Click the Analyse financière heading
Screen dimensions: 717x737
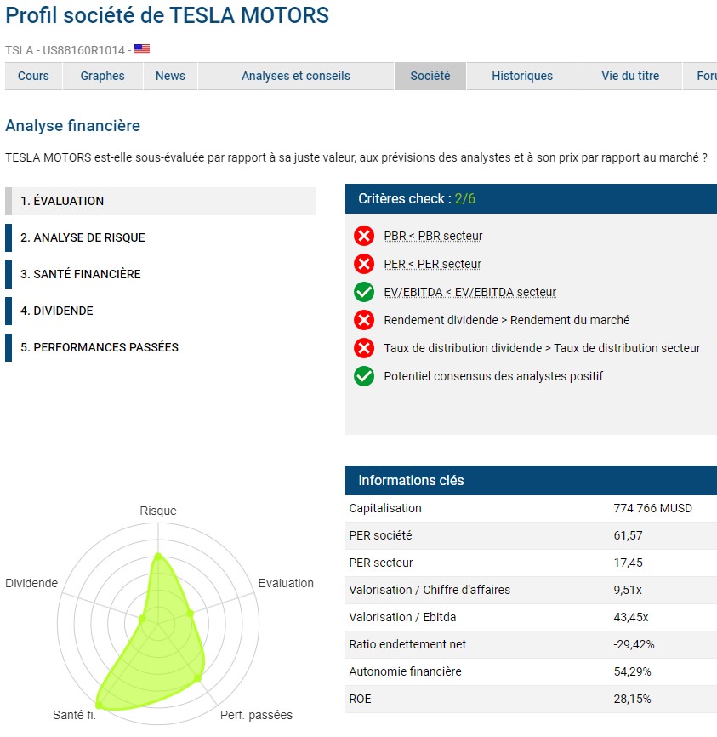pyautogui.click(x=73, y=126)
